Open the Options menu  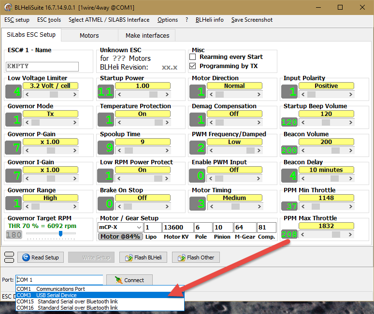(168, 20)
